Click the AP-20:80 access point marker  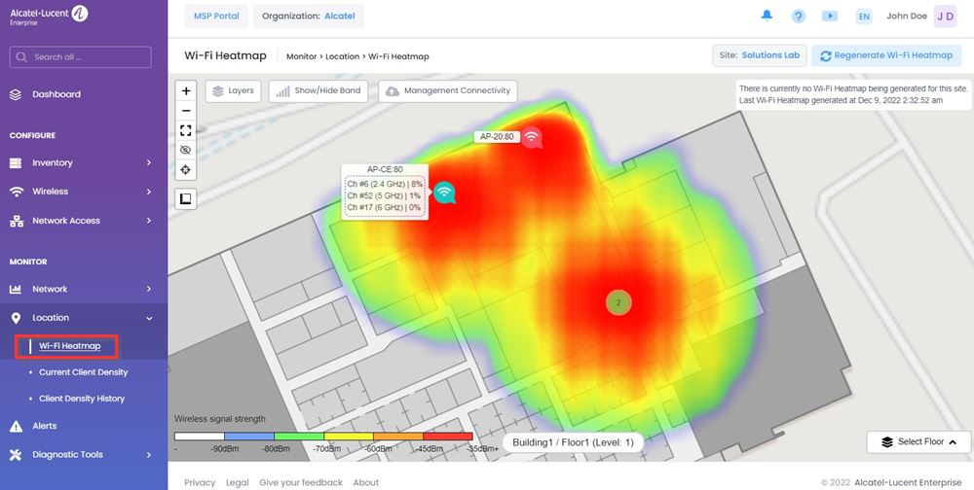(532, 137)
